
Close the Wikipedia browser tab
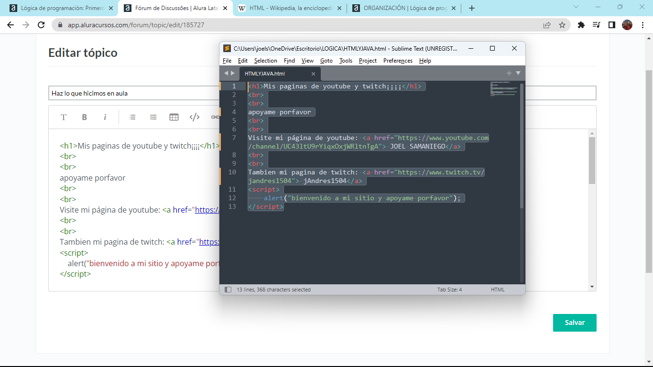[x=338, y=8]
